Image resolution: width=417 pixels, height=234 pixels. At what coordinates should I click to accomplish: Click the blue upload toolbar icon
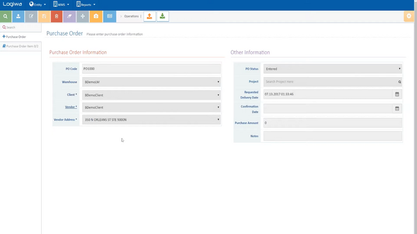(18, 16)
